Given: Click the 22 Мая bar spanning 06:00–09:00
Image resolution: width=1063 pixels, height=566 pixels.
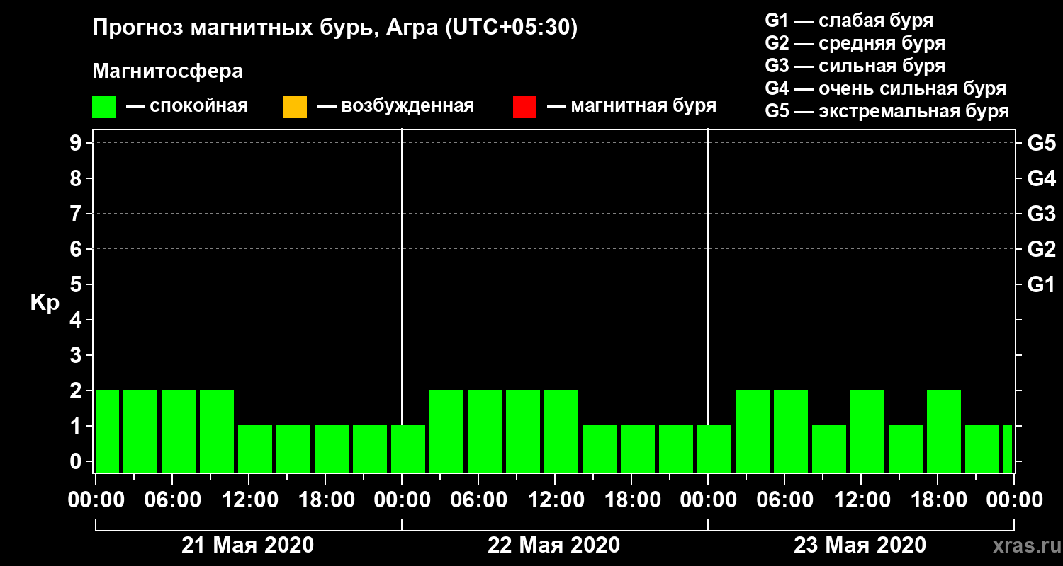Looking at the screenshot, I should [485, 431].
